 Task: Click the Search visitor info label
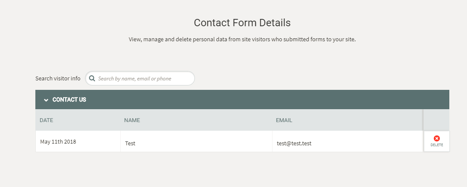[58, 78]
